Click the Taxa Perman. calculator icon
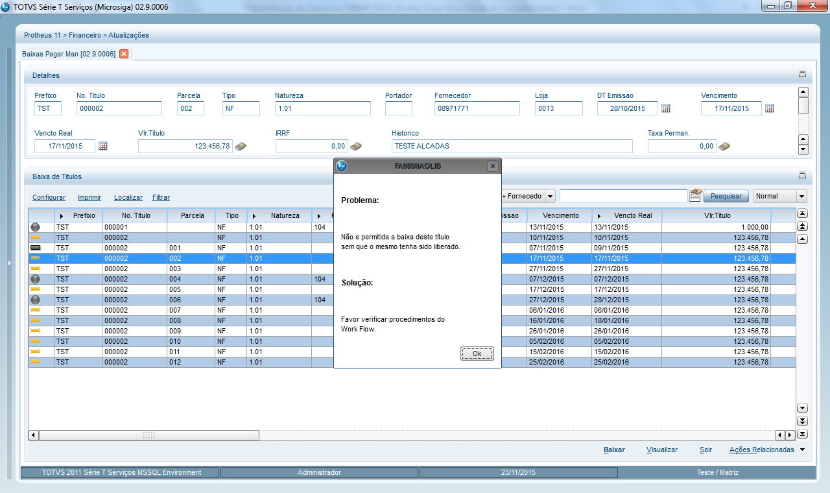830x493 pixels. pos(724,146)
